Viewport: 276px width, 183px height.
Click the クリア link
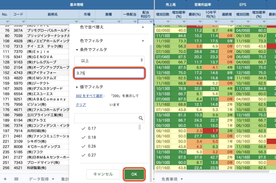coord(81,104)
